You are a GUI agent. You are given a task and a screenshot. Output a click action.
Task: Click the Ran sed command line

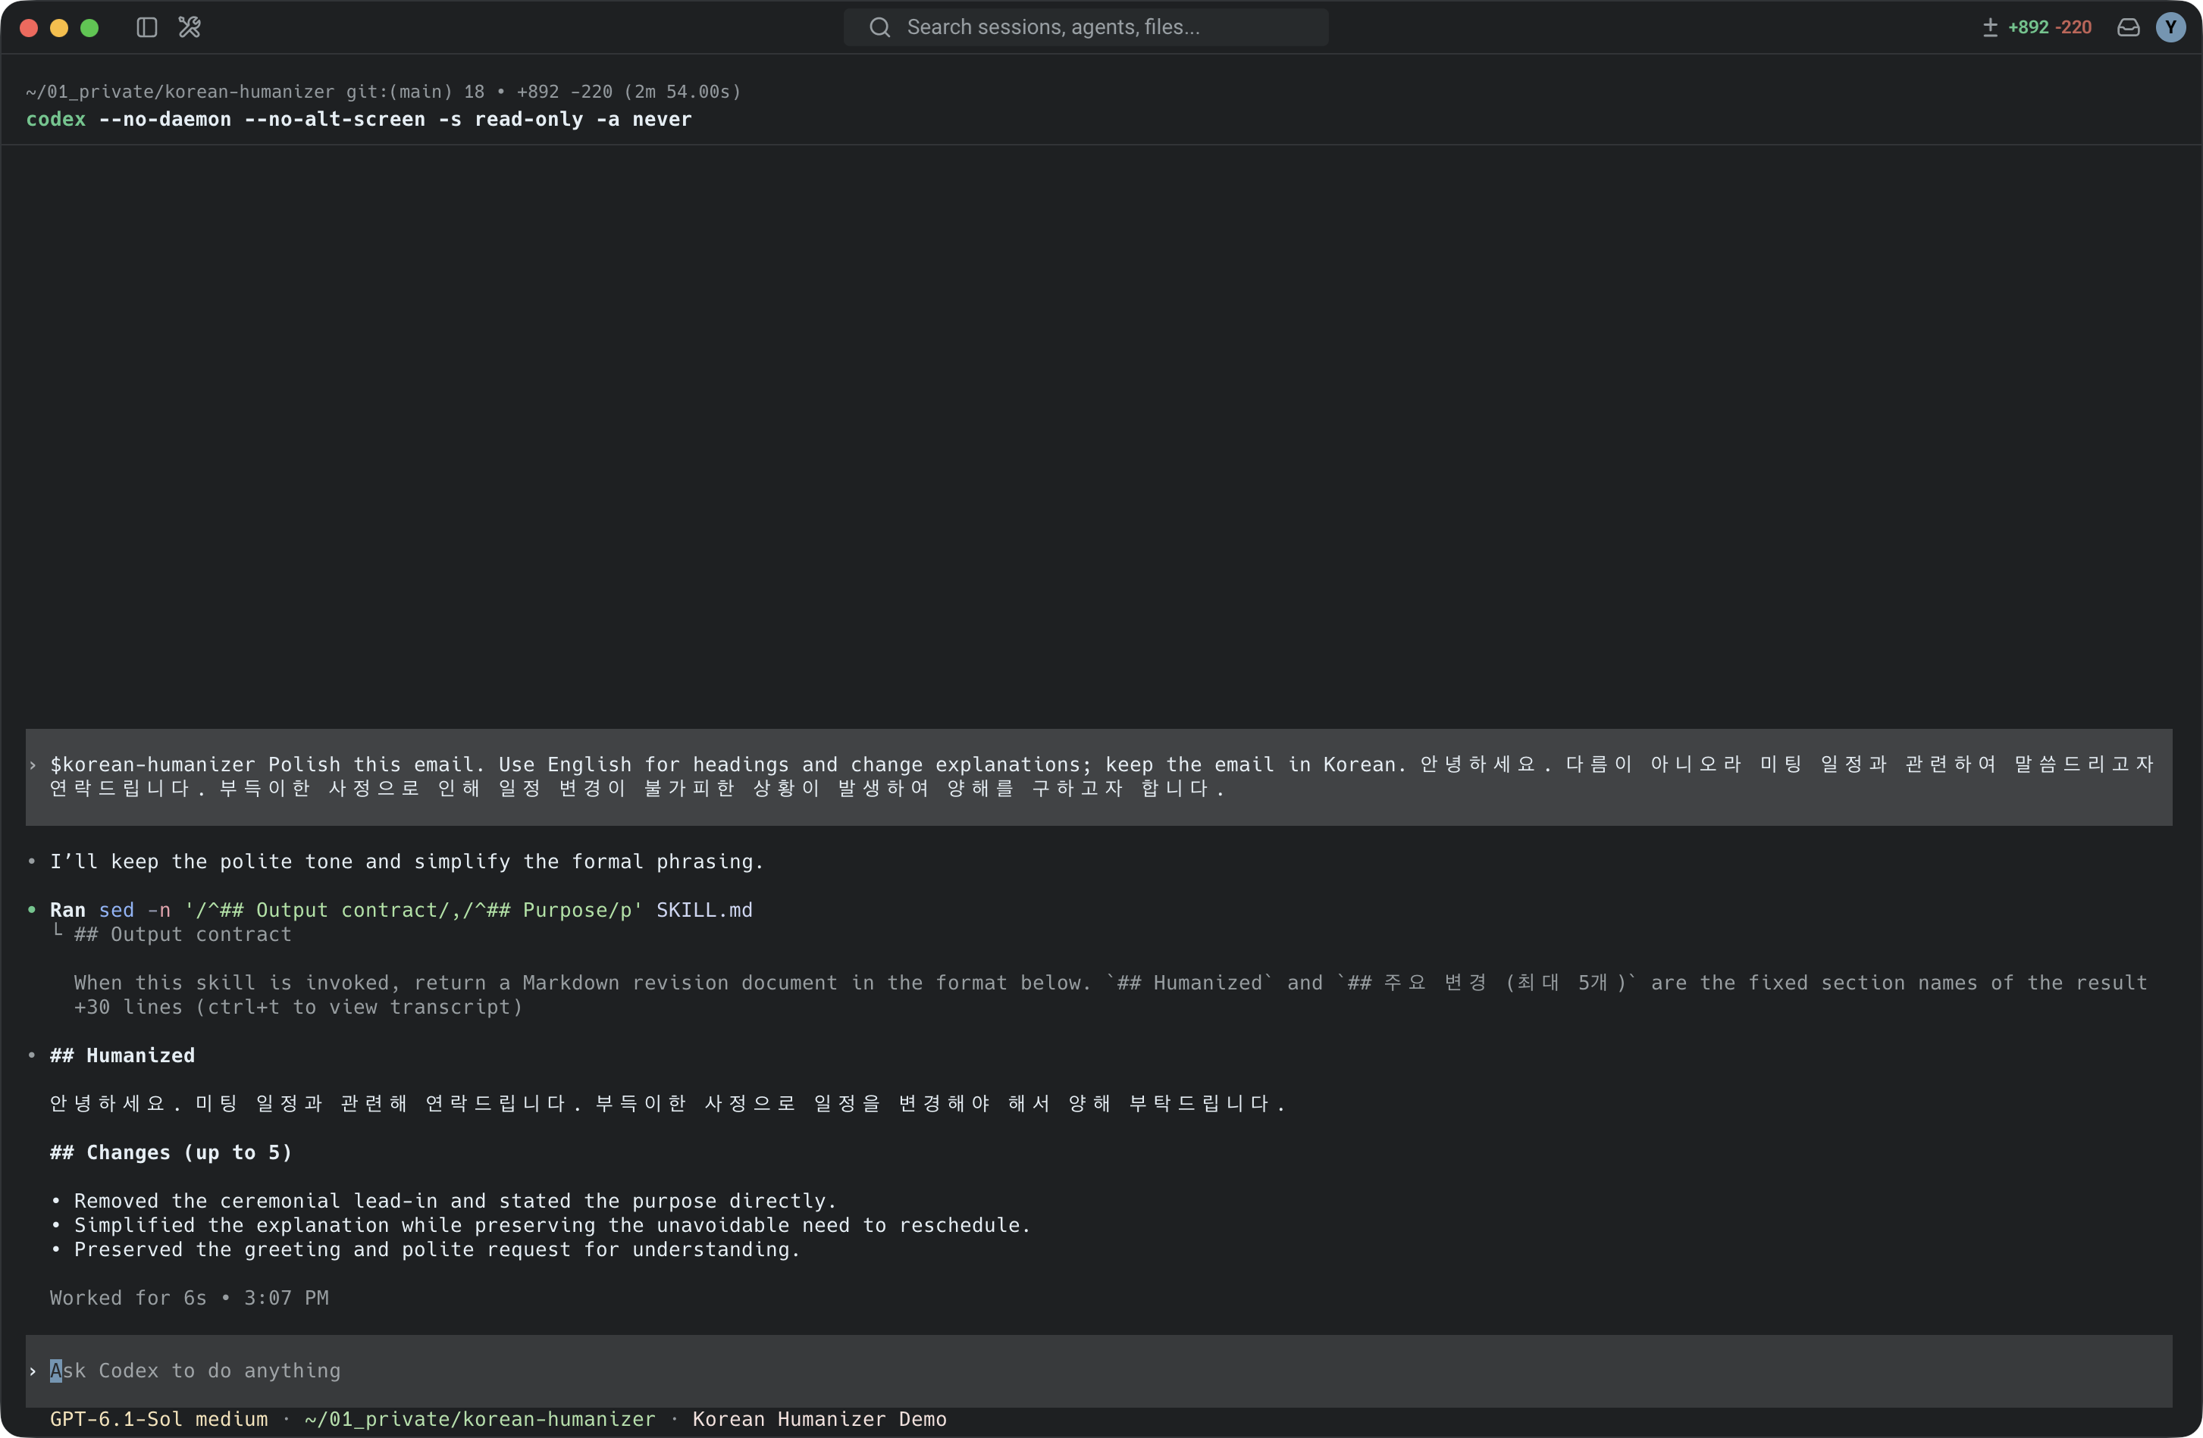[401, 910]
